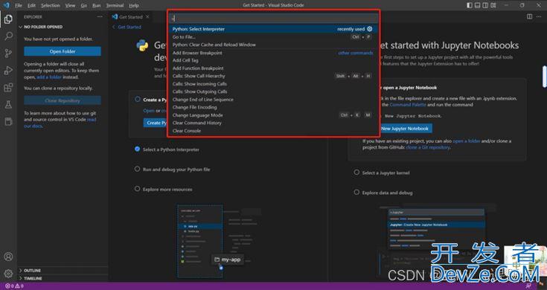
Task: Choose Add Function Breakpoint command
Action: tap(274, 68)
